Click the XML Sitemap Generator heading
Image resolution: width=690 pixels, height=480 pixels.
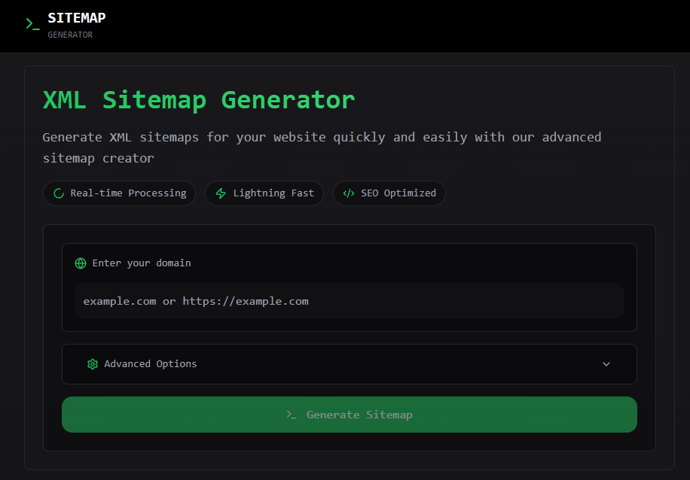tap(199, 99)
